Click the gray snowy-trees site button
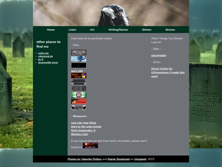222x167 pixels. pyautogui.click(x=79, y=52)
